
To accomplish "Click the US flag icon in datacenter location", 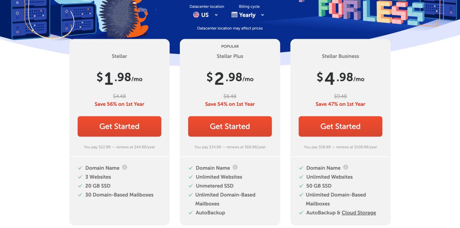I will (x=196, y=15).
